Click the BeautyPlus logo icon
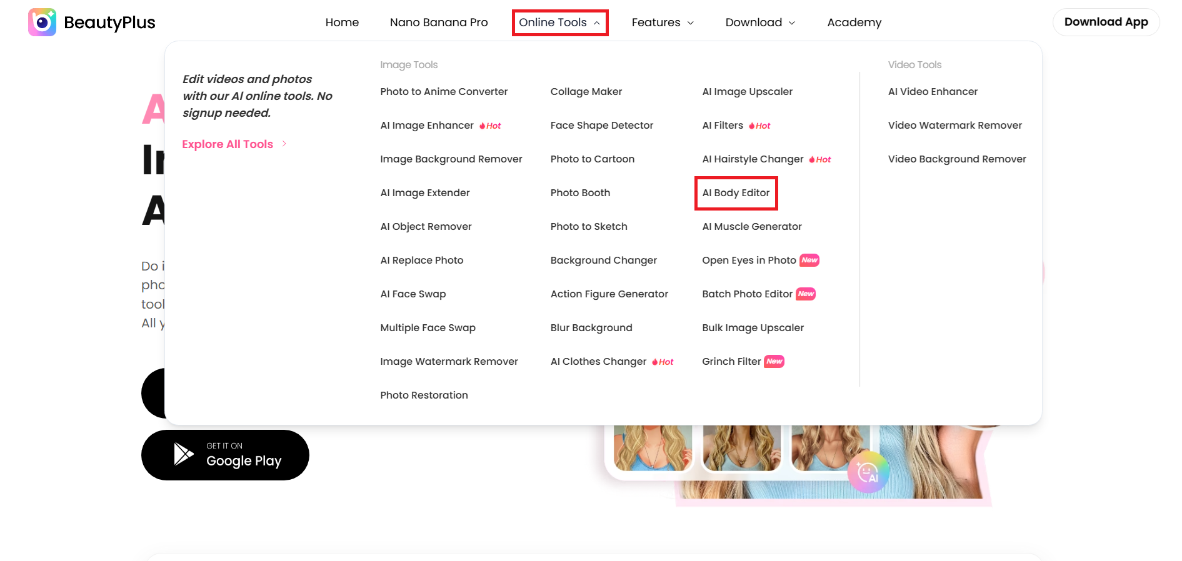This screenshot has height=561, width=1182. tap(42, 22)
